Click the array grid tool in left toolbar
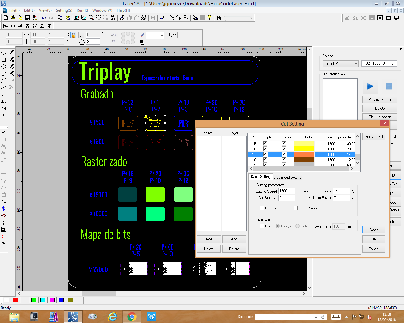The width and height of the screenshot is (404, 323). [4, 229]
